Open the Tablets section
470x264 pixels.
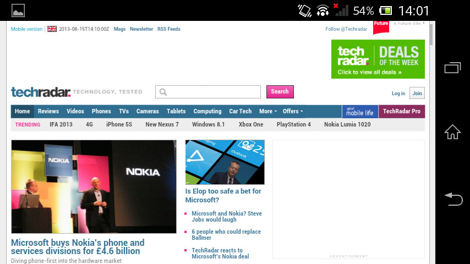[x=176, y=111]
